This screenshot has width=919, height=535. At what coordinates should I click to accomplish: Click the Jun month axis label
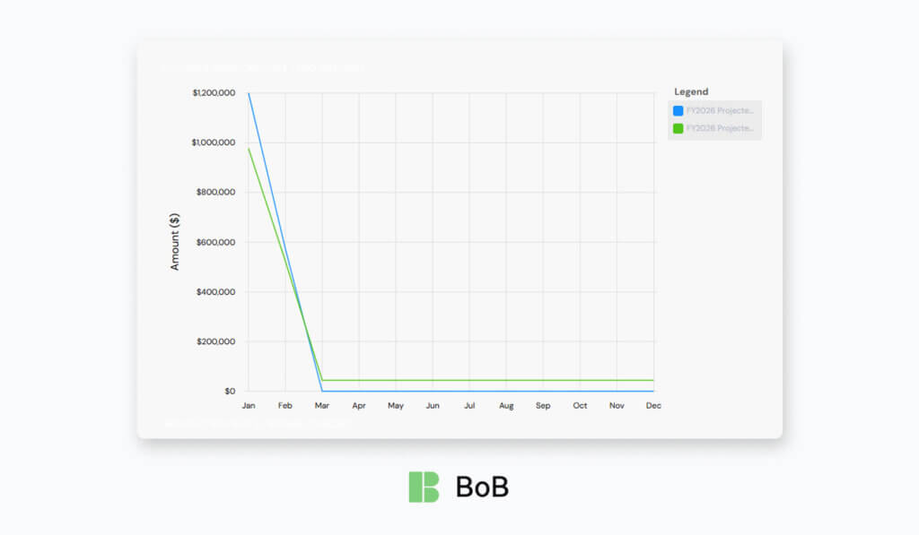(433, 406)
